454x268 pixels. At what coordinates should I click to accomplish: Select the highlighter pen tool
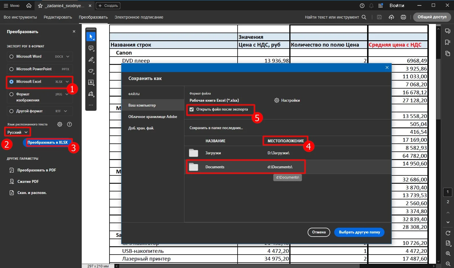click(91, 60)
